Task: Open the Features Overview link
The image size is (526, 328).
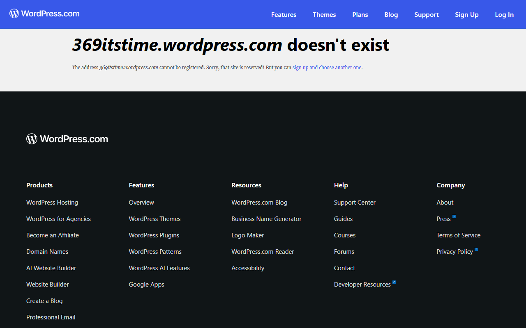Action: point(141,203)
